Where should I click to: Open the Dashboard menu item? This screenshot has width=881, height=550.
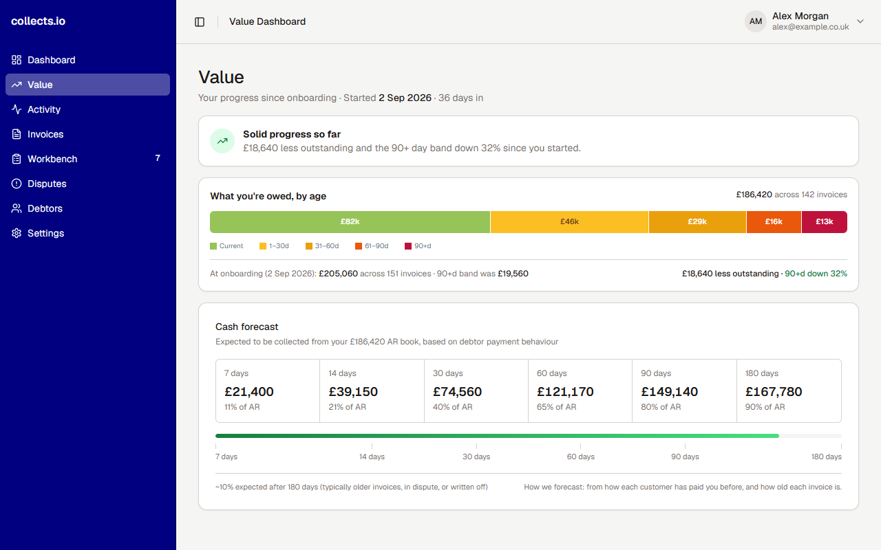87,60
